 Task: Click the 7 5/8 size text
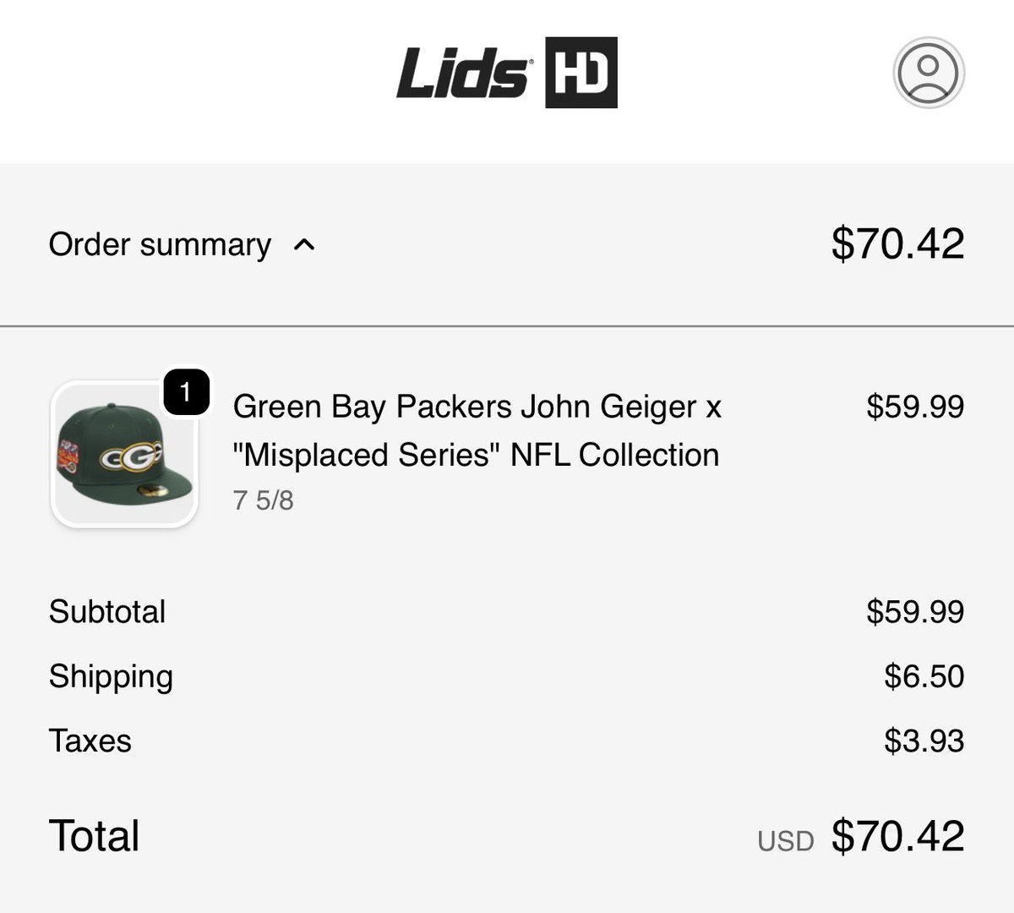263,500
